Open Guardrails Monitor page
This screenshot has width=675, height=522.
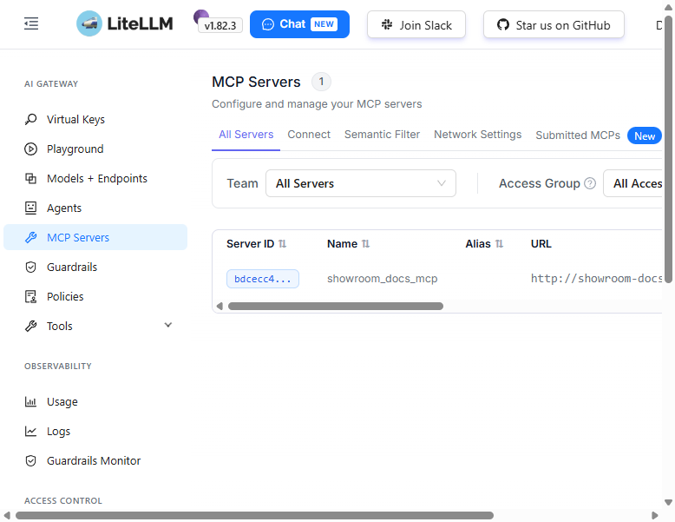(x=95, y=461)
